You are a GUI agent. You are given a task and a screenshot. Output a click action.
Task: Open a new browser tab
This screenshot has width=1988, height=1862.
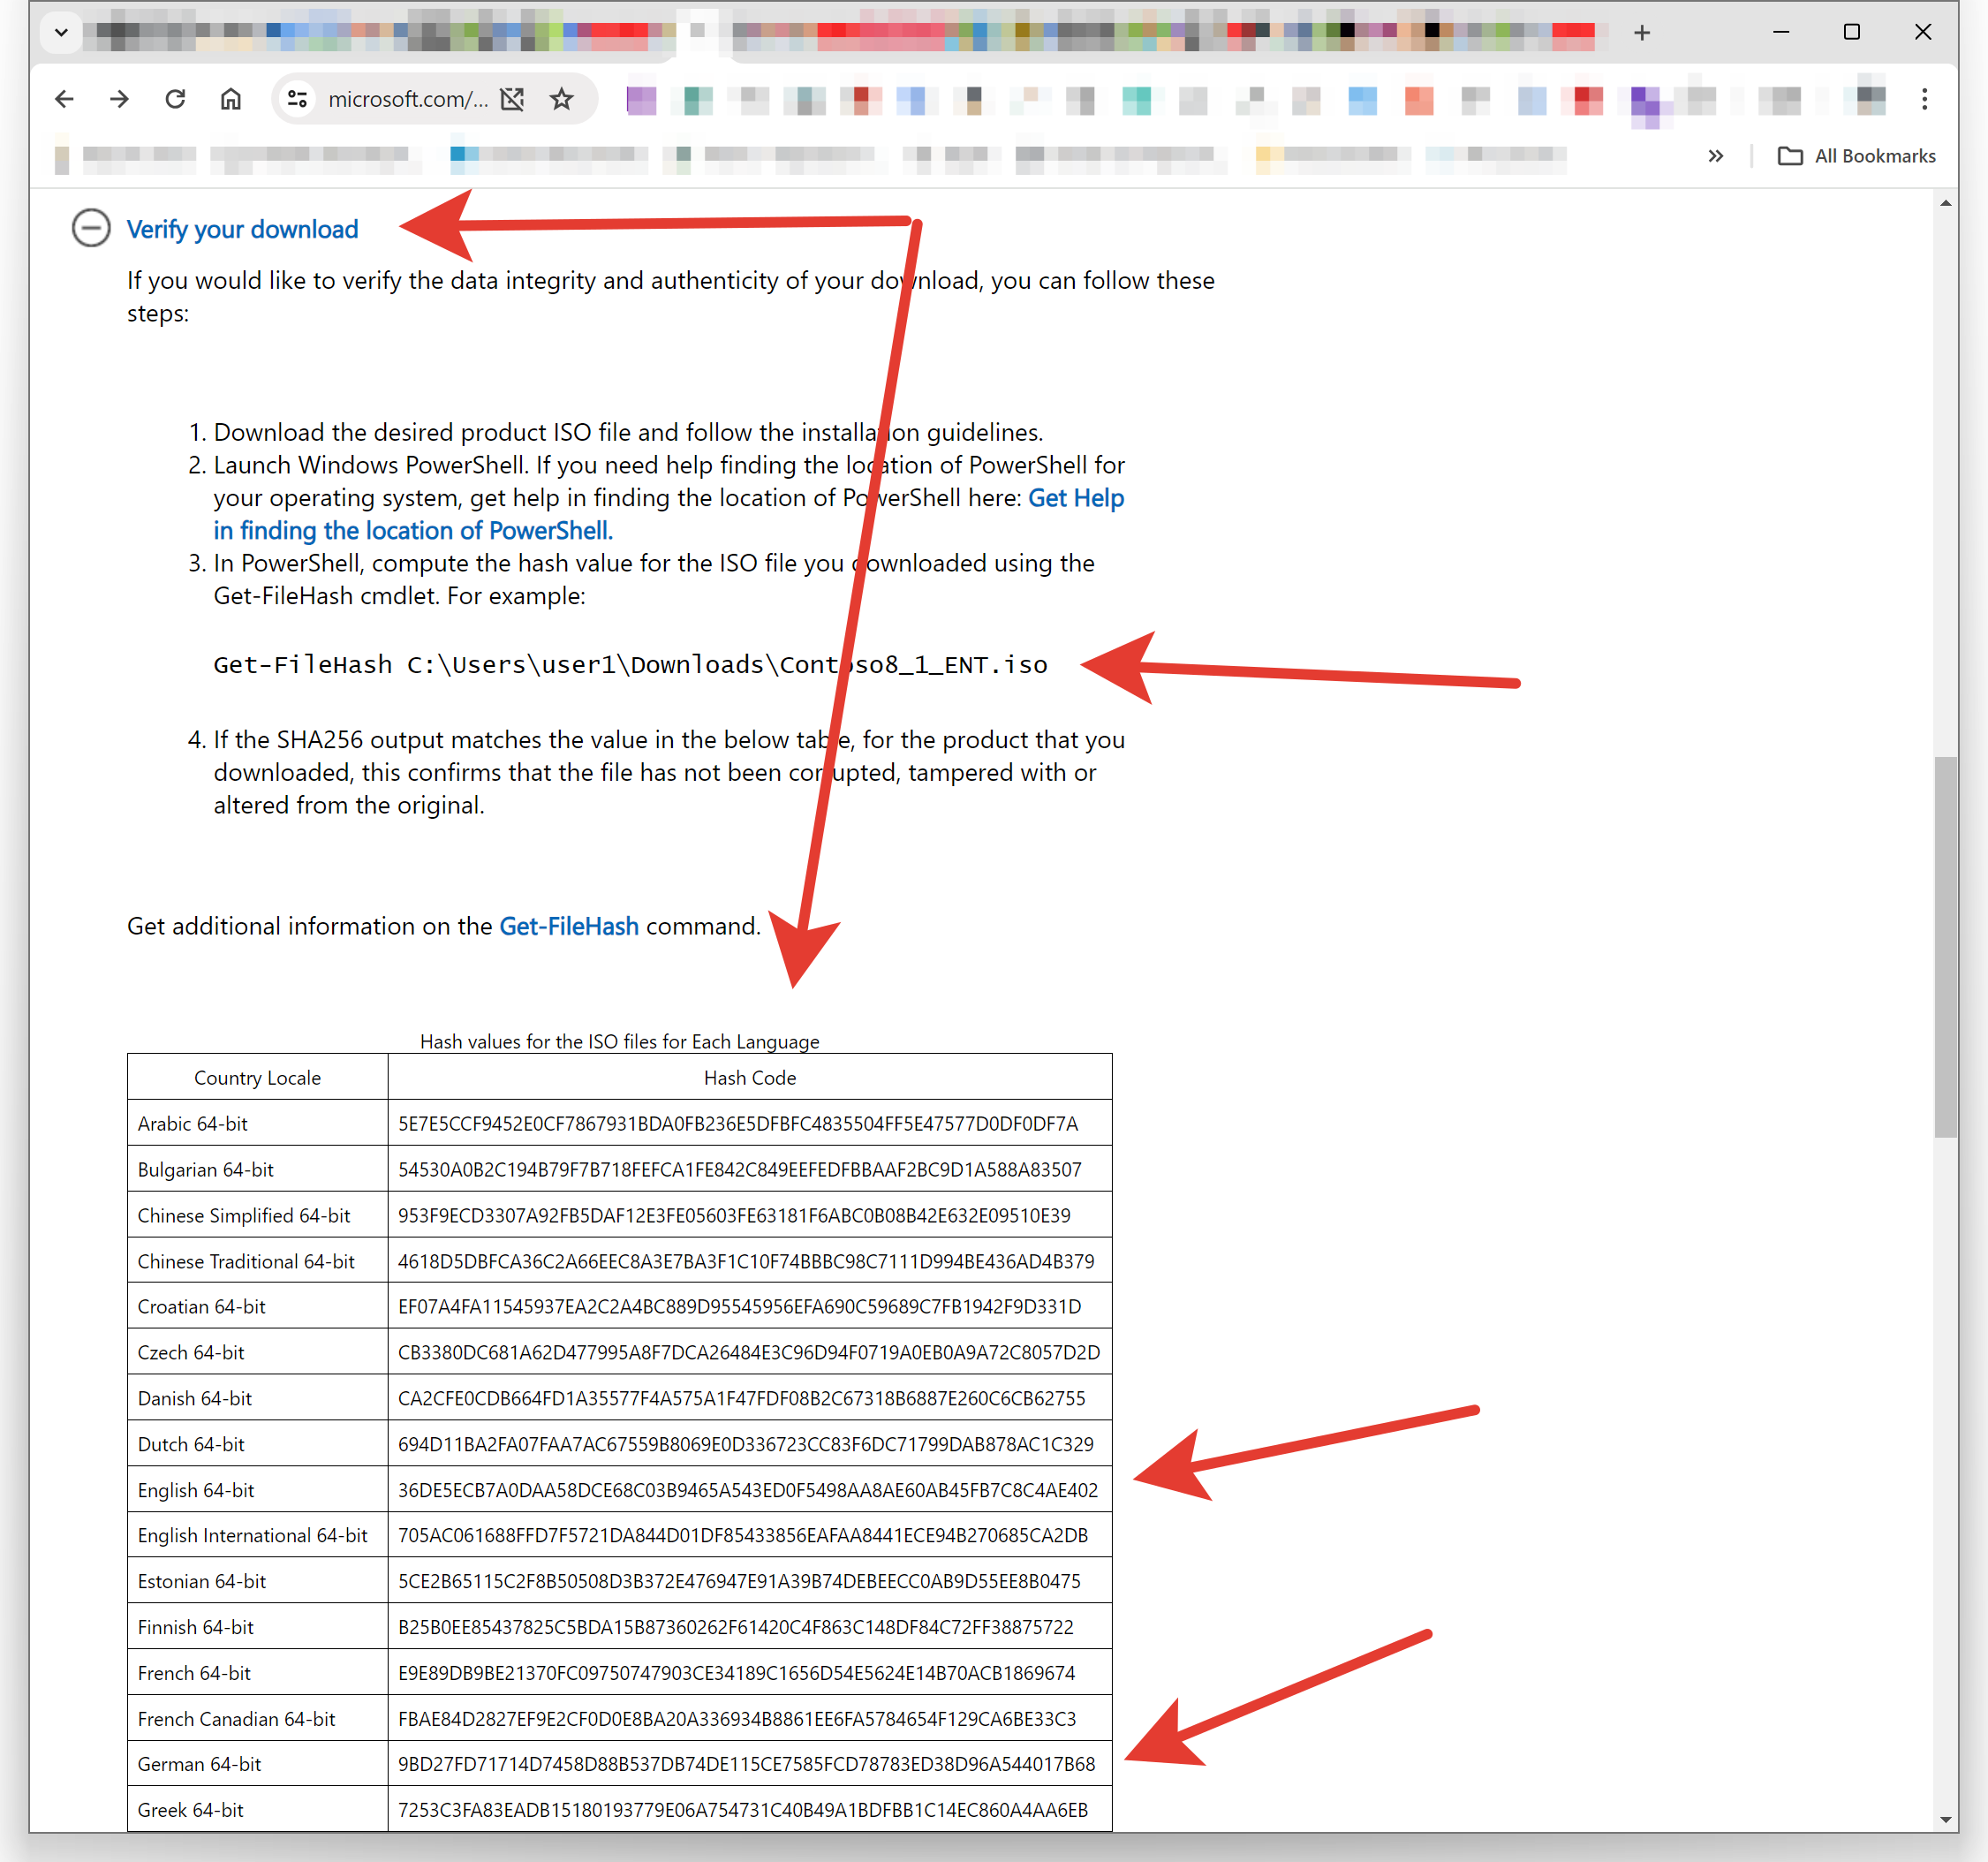point(1642,33)
